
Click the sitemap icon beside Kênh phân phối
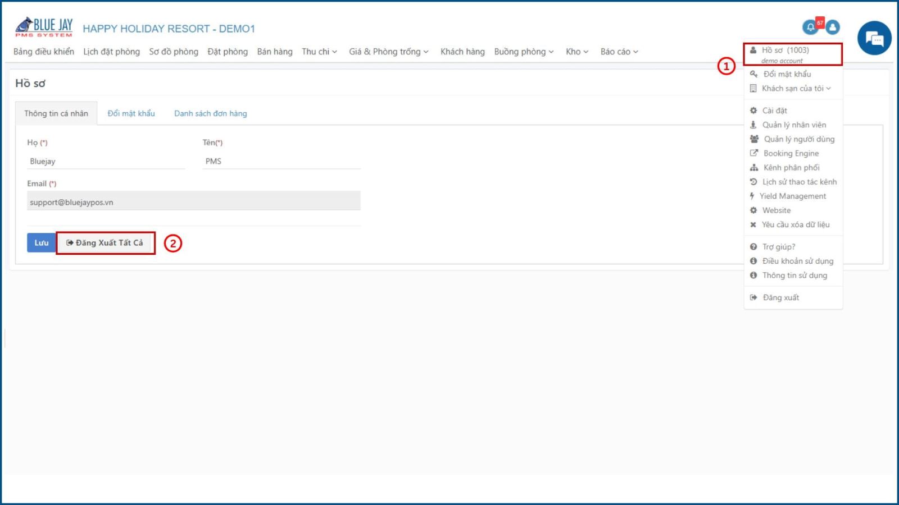coord(754,168)
